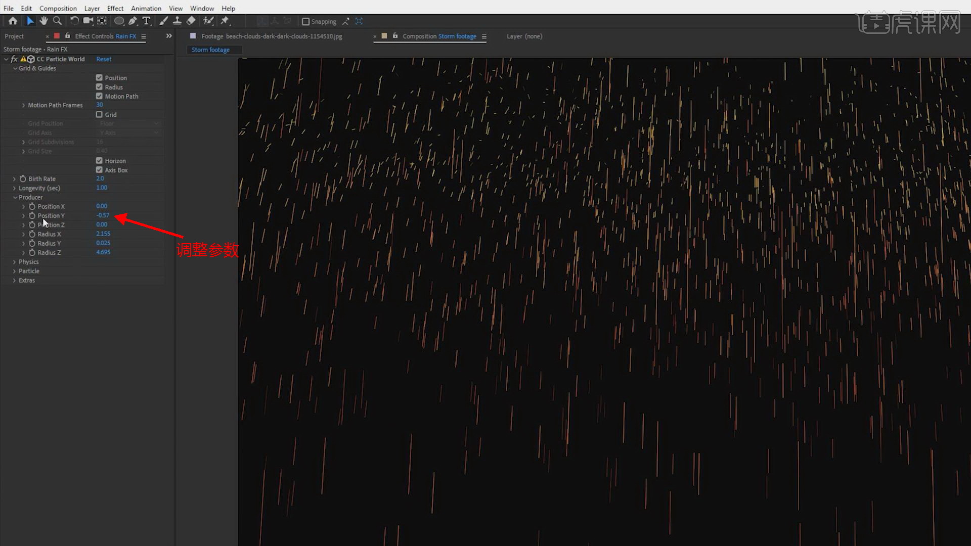Click the snap collapsed compositions icon

(x=359, y=21)
